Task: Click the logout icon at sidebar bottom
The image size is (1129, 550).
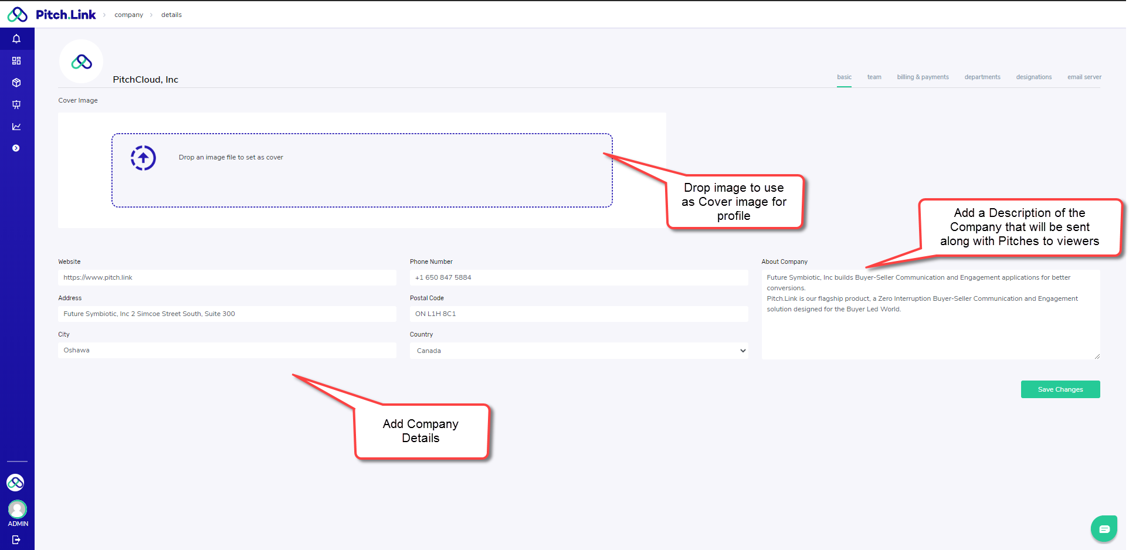Action: pyautogui.click(x=16, y=539)
